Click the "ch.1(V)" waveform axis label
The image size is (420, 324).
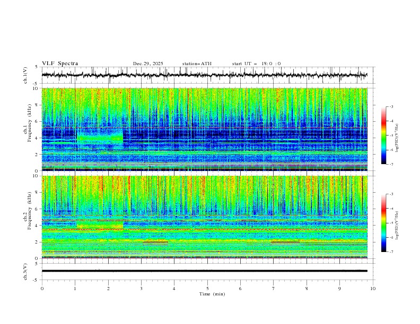25,75
